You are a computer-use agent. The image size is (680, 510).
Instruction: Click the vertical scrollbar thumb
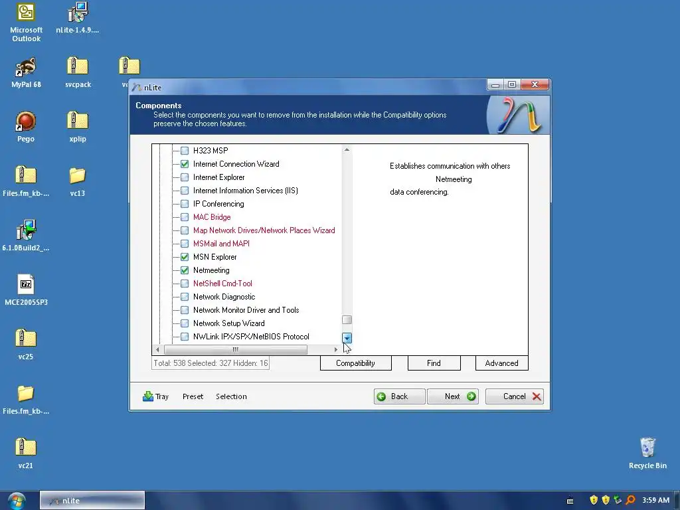click(x=347, y=320)
